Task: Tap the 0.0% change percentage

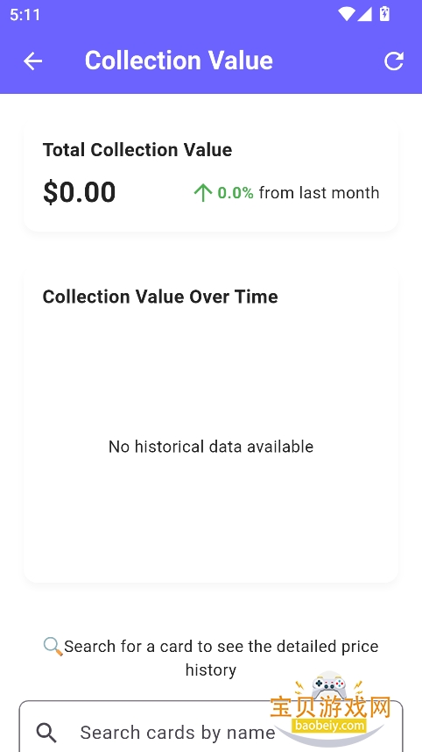Action: click(236, 193)
